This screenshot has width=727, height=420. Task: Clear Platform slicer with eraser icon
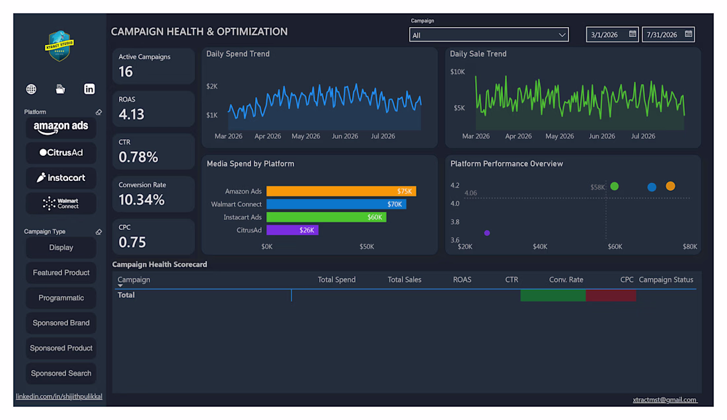pyautogui.click(x=98, y=112)
